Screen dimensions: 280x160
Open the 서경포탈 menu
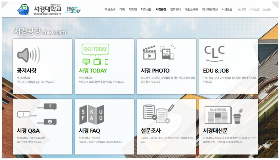click(227, 9)
